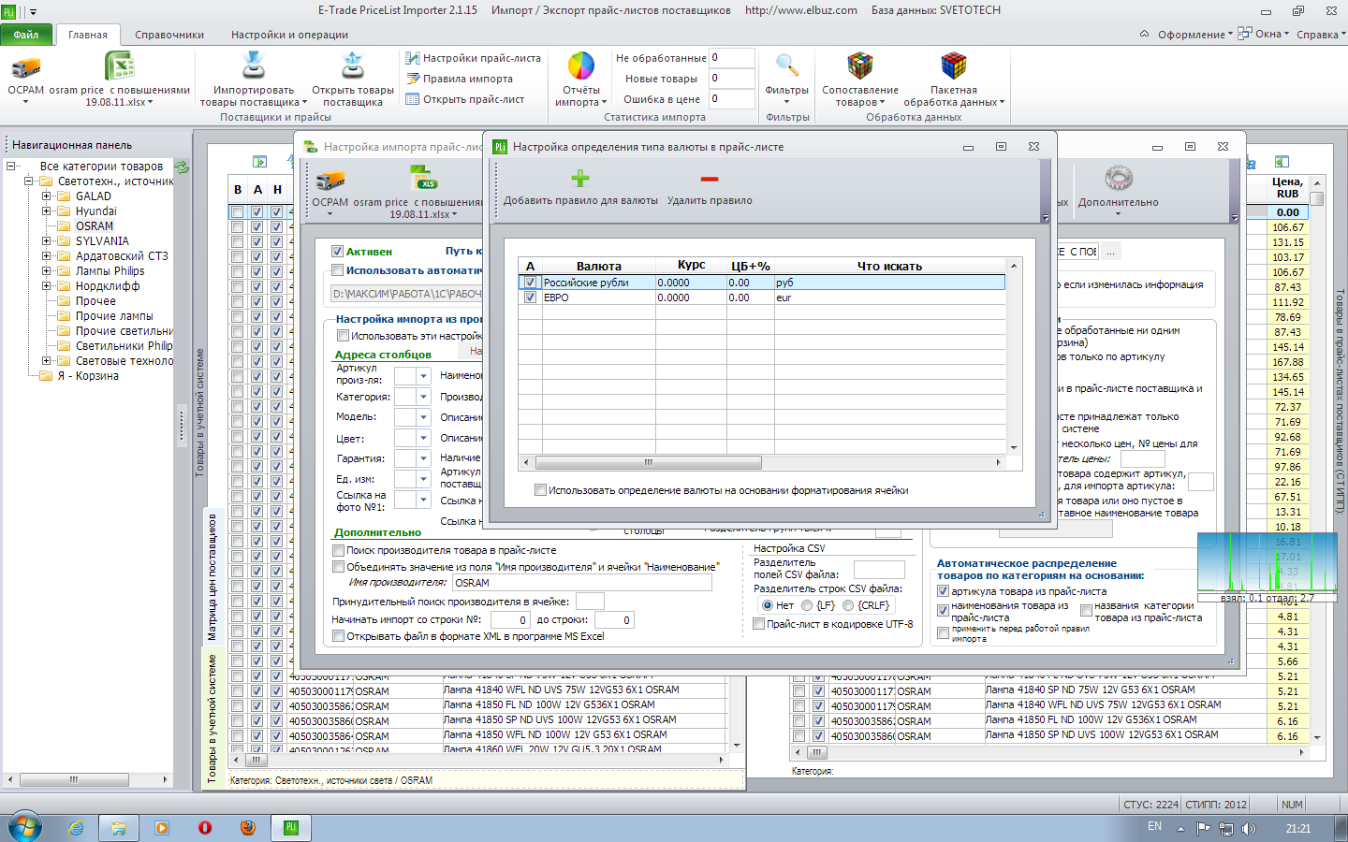Click the Курс column header
The width and height of the screenshot is (1348, 842).
click(691, 266)
